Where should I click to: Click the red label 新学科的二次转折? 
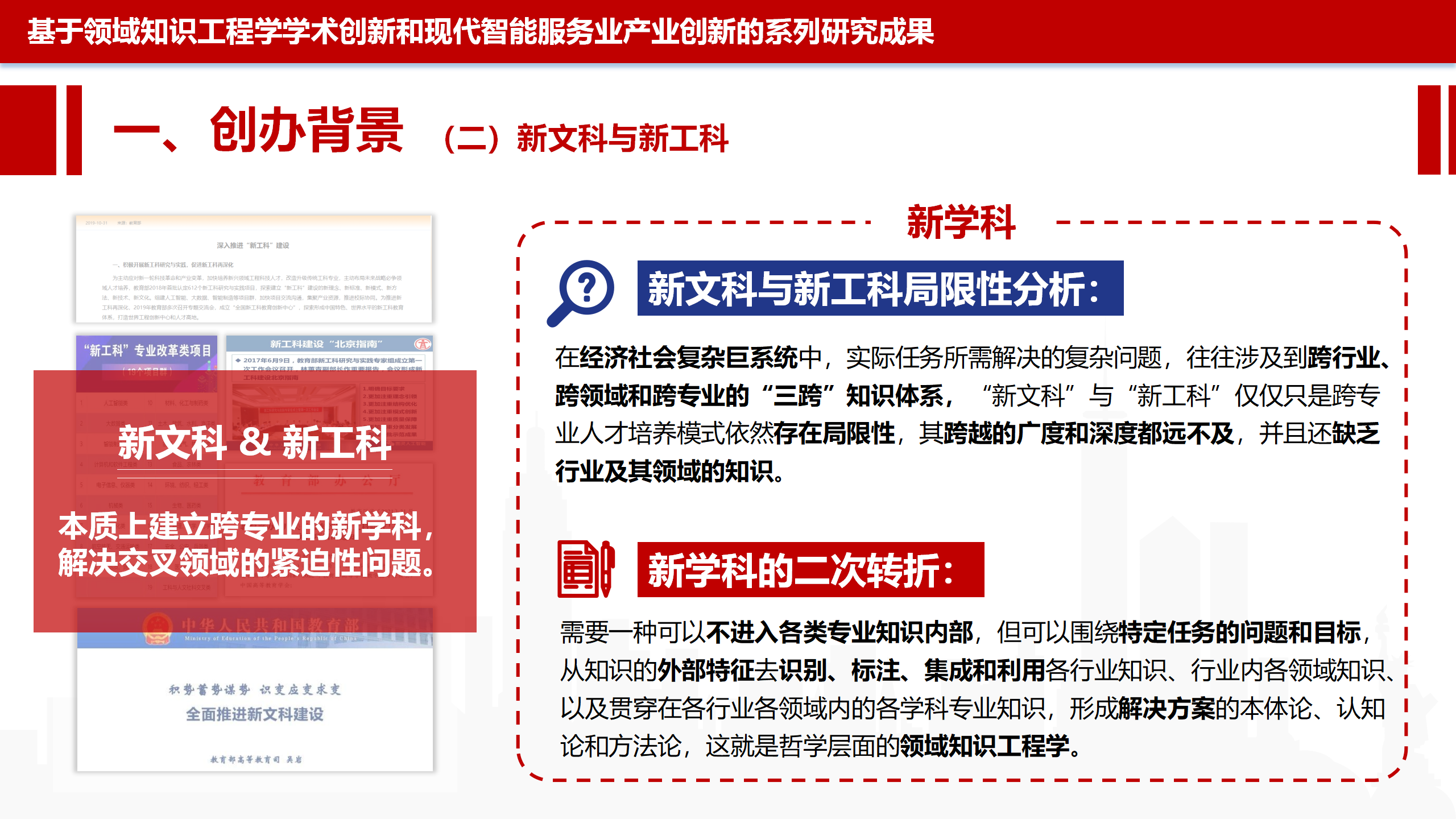(x=811, y=570)
